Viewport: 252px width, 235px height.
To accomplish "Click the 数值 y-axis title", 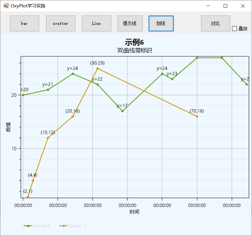I will pos(8,127).
